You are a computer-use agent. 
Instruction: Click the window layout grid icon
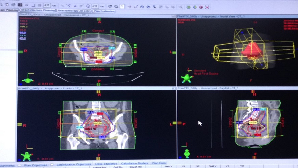pyautogui.click(x=20, y=5)
